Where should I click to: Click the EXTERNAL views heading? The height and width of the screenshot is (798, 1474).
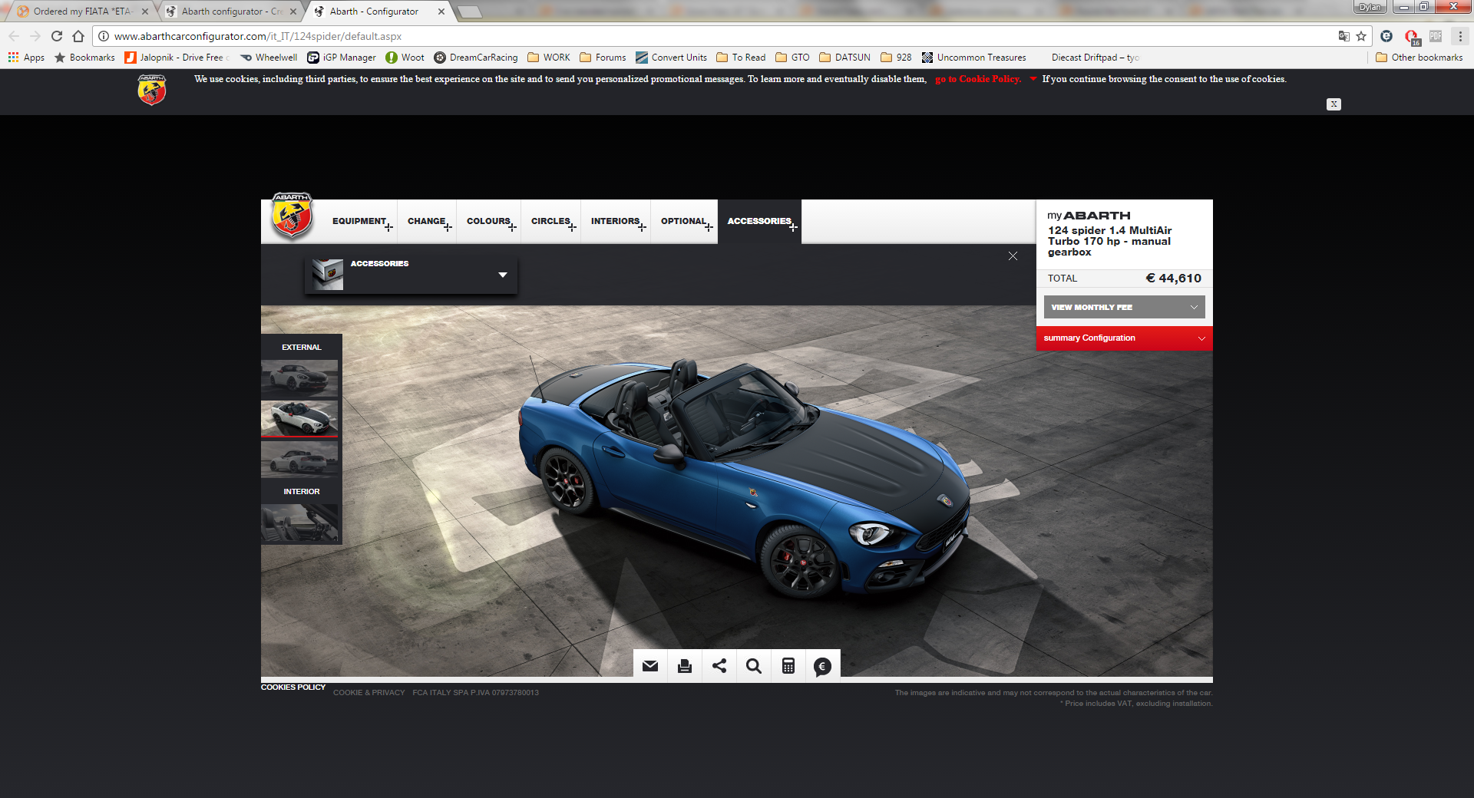tap(302, 348)
